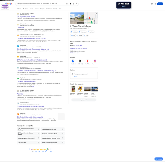Start voice search with the microphone icon
Screen dimensions: 166x162
[x=70, y=4]
